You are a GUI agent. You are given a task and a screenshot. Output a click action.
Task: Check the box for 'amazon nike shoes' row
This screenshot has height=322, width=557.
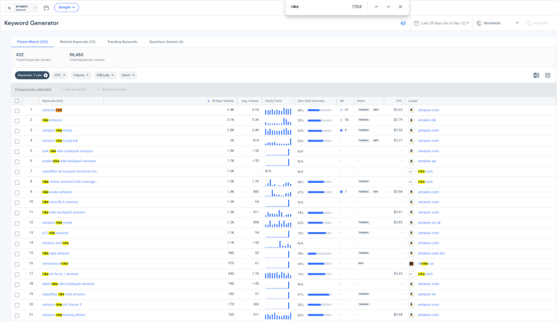pyautogui.click(x=17, y=131)
